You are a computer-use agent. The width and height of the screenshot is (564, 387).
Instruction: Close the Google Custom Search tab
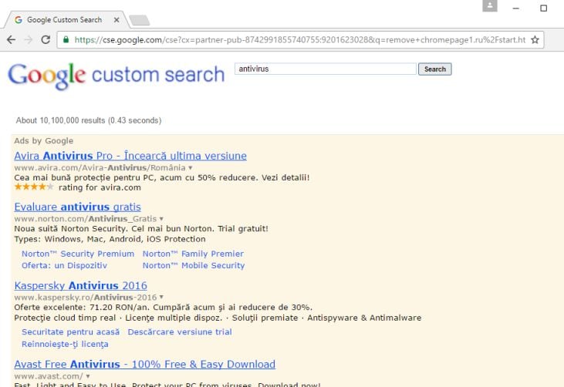point(117,20)
